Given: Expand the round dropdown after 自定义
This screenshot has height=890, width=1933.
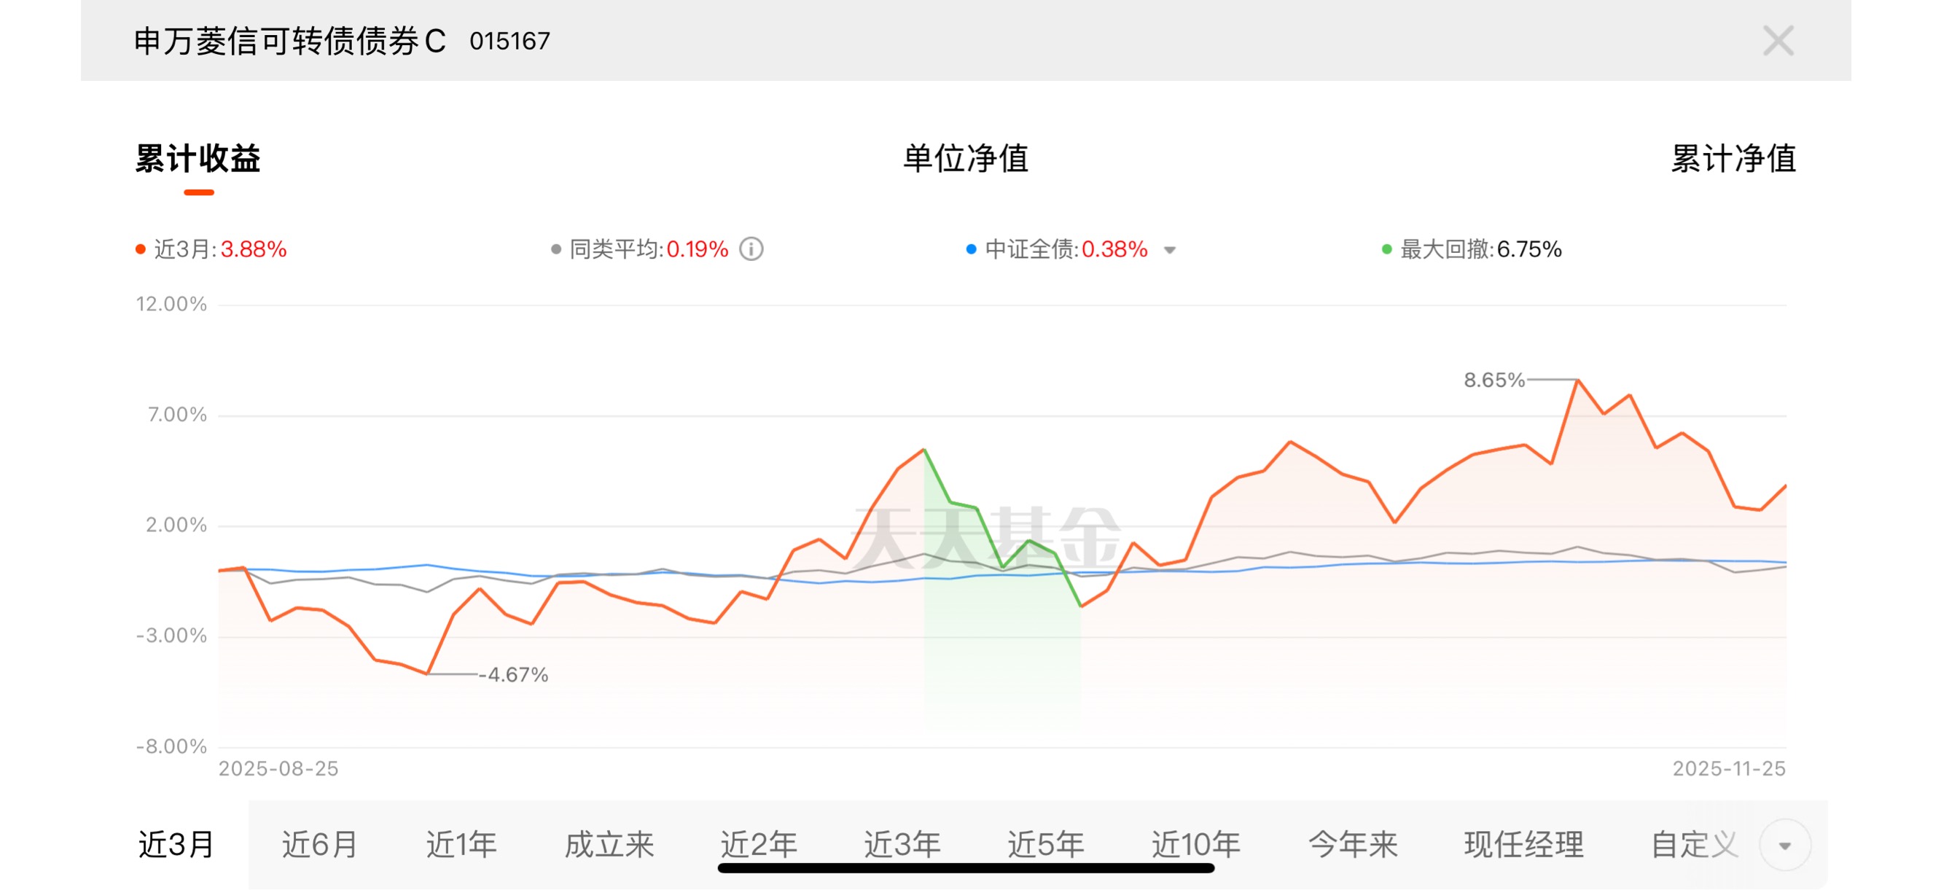Looking at the screenshot, I should [x=1784, y=846].
